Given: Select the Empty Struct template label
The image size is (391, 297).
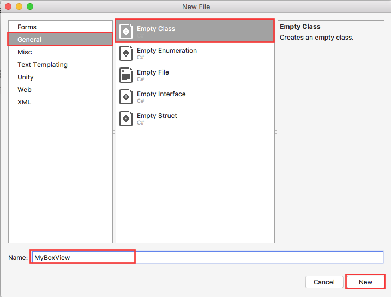Looking at the screenshot, I should click(x=157, y=116).
